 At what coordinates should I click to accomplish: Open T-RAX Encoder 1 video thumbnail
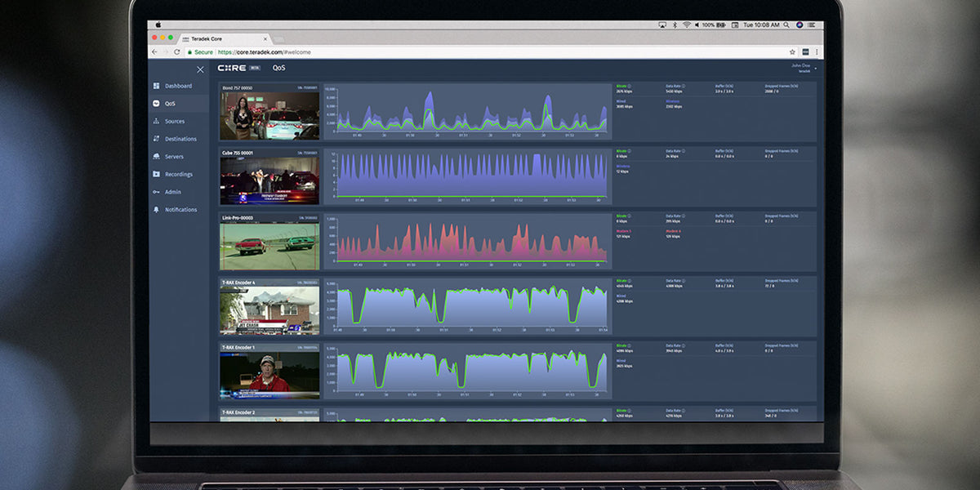(x=269, y=376)
